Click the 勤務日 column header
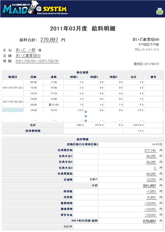The height and width of the screenshot is (232, 165). click(x=13, y=77)
